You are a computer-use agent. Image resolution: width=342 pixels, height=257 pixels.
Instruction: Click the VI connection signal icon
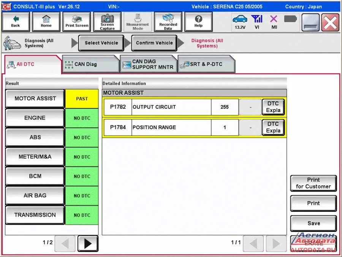[x=257, y=19]
